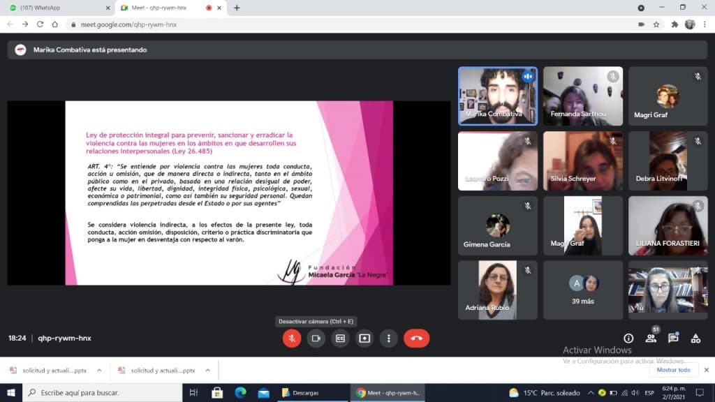Viewport: 715px width, 402px height.
Task: Show the participants list icon
Action: click(x=651, y=338)
